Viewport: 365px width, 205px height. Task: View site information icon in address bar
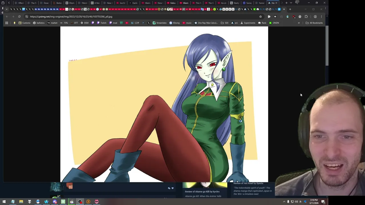(27, 17)
